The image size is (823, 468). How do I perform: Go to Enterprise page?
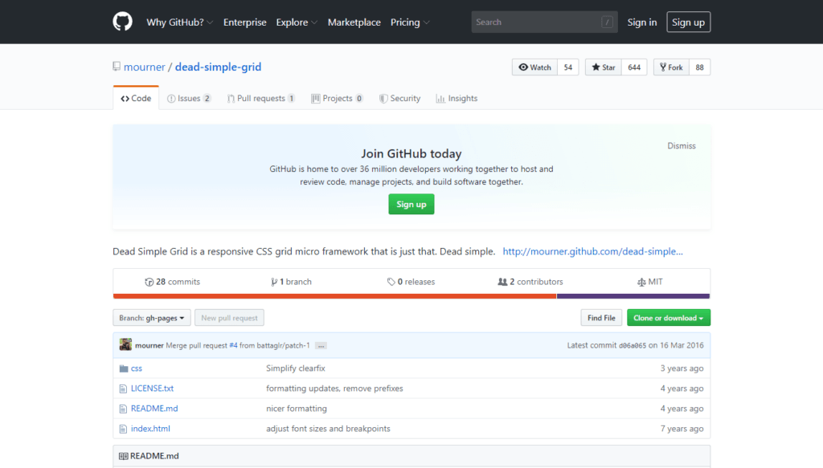tap(244, 22)
